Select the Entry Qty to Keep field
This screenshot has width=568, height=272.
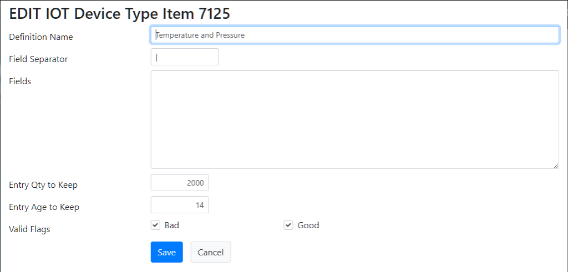click(x=180, y=183)
